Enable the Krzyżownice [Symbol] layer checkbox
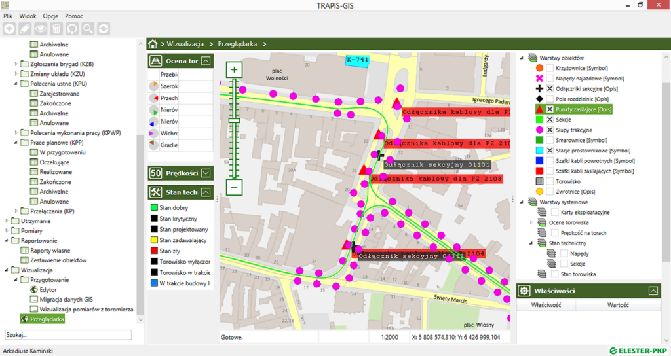Image resolution: width=671 pixels, height=356 pixels. [x=550, y=68]
